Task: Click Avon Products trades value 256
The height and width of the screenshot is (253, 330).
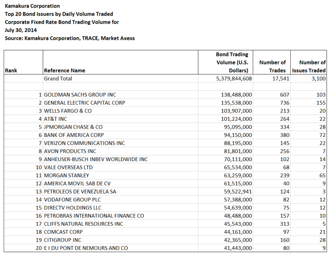Action: pos(285,151)
